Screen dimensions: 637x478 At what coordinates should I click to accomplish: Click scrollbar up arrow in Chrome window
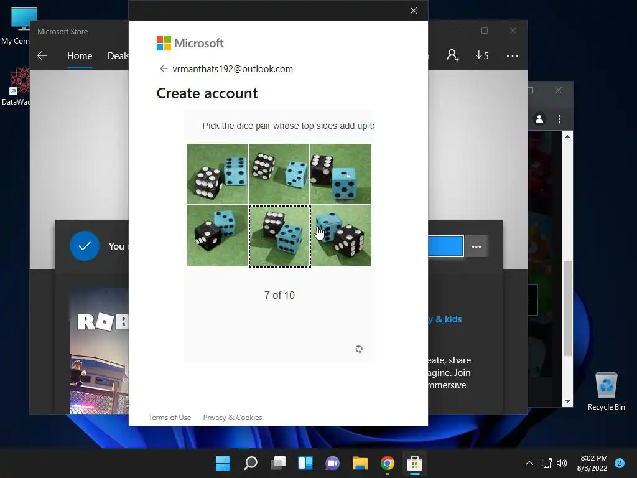pyautogui.click(x=567, y=136)
